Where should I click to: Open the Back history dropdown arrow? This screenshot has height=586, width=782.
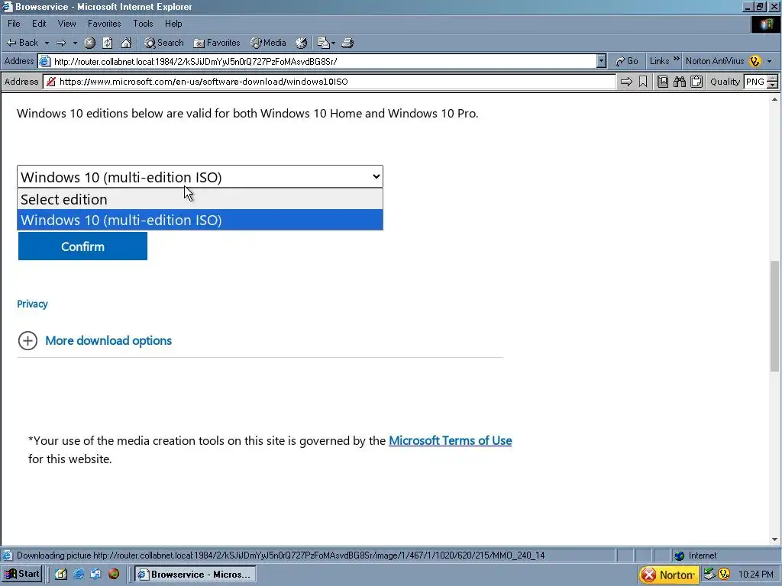(47, 43)
